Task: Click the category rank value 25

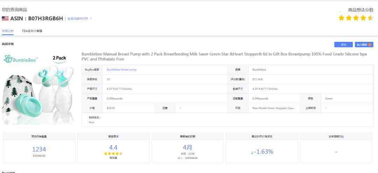Action: point(108,79)
